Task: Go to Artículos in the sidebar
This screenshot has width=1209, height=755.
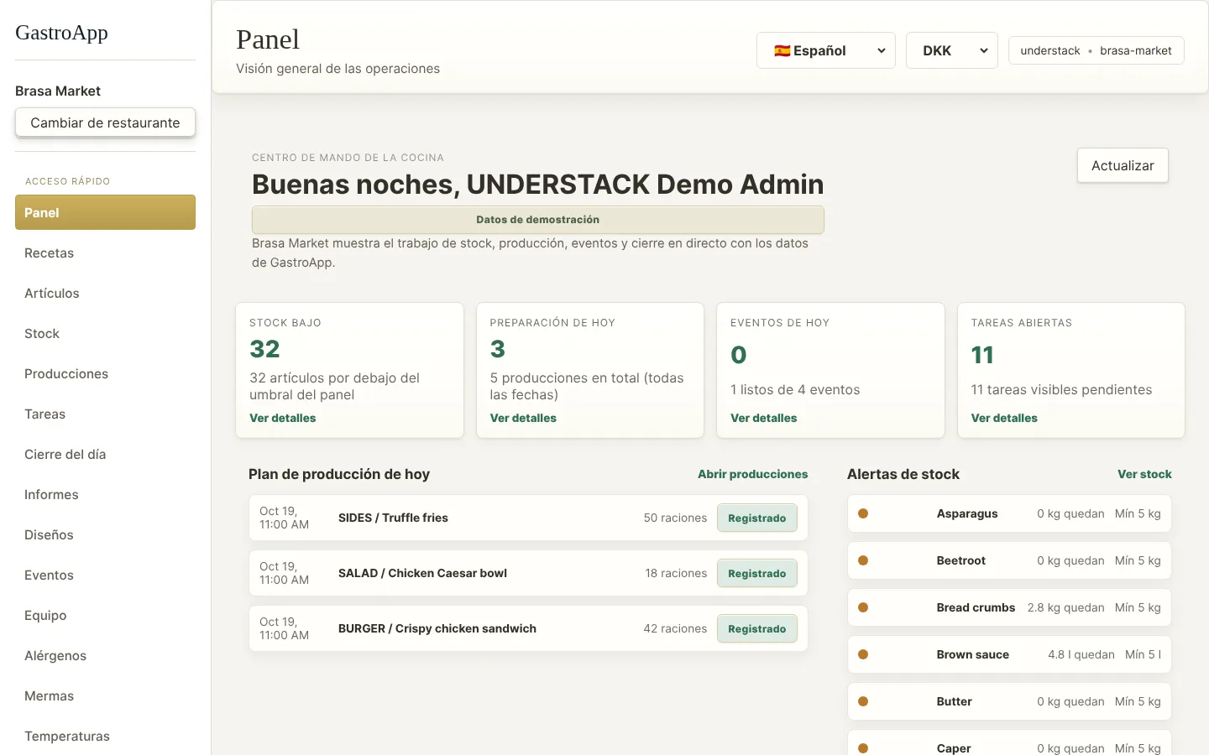Action: [x=105, y=293]
